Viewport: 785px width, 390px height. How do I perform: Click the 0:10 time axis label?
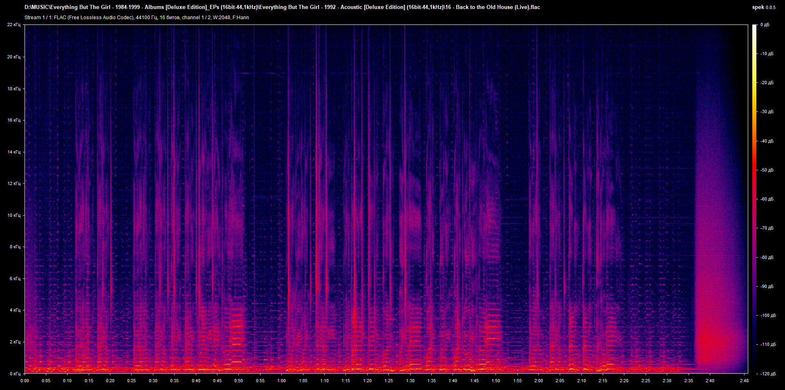[x=67, y=381]
